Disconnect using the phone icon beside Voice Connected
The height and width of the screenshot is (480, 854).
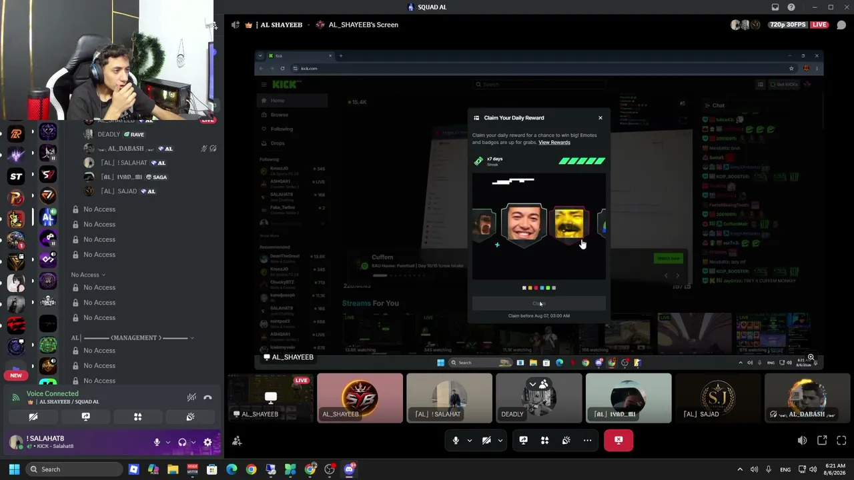[x=207, y=397]
